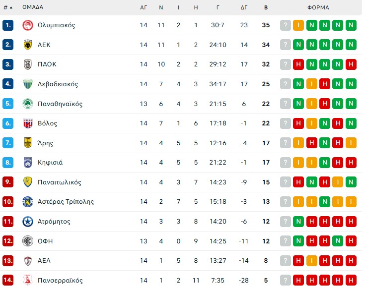Sort standings by the ΟΜΑΔΑ header

(x=33, y=7)
